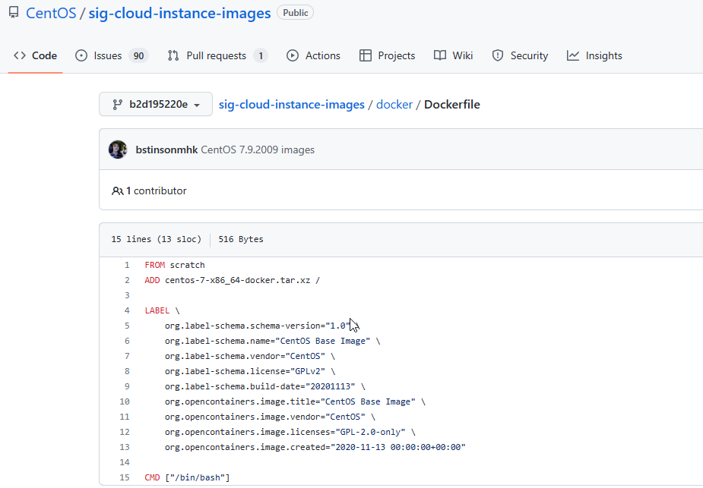
Task: Click the Issues count badge 90
Action: click(138, 55)
